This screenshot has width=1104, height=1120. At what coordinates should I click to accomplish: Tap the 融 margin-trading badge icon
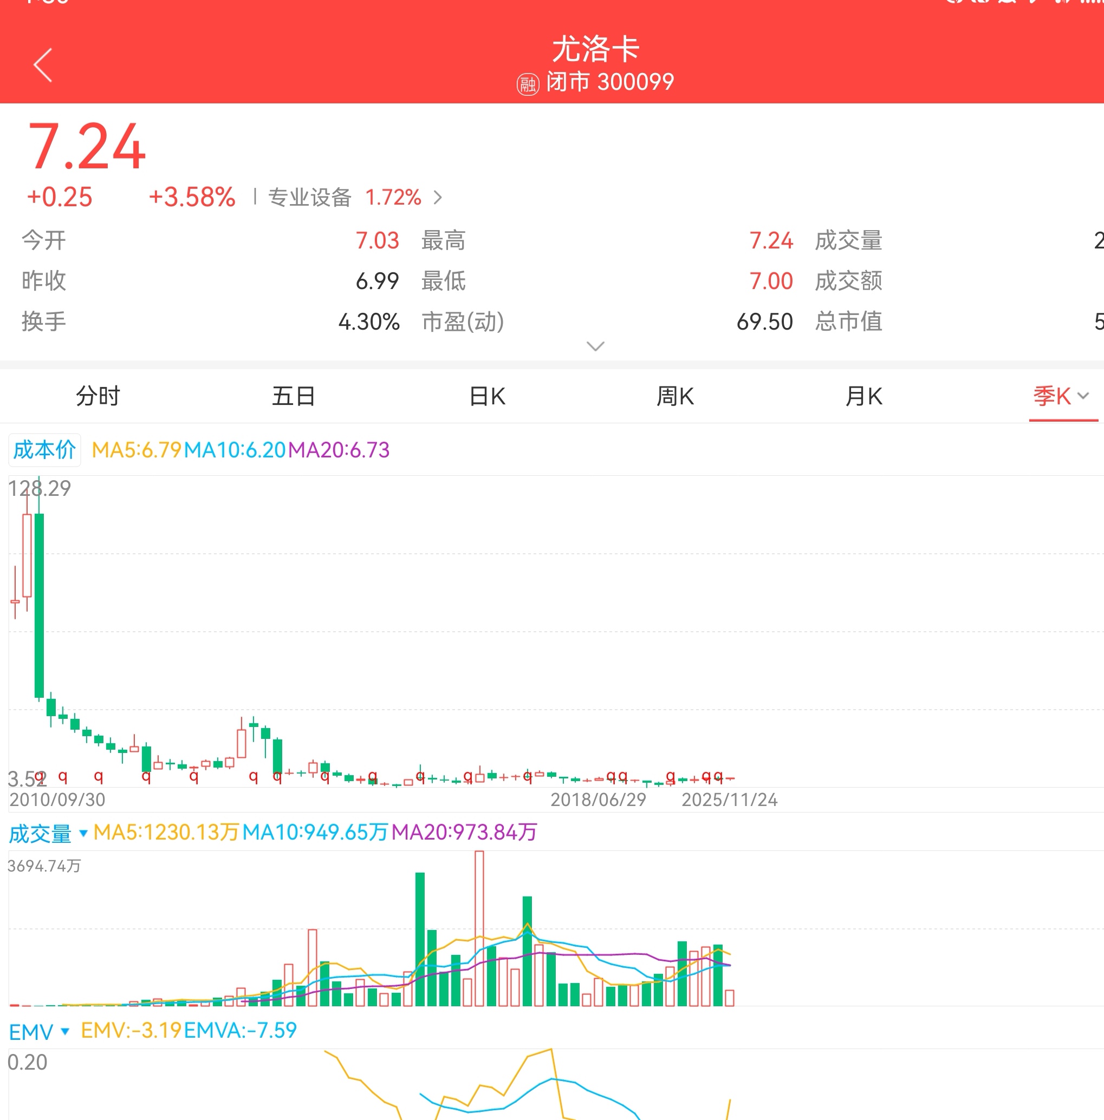click(527, 84)
